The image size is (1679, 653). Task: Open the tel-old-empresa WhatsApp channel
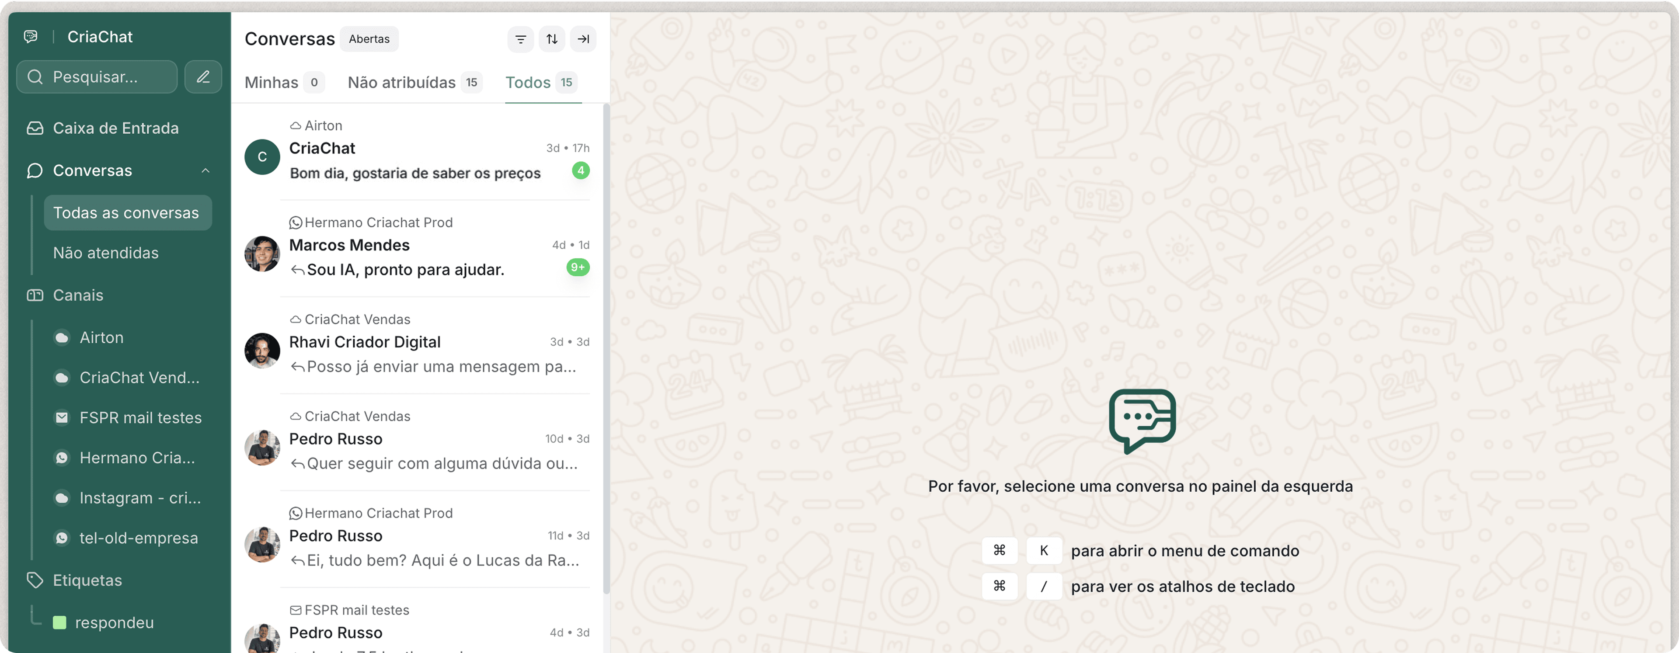(x=138, y=538)
